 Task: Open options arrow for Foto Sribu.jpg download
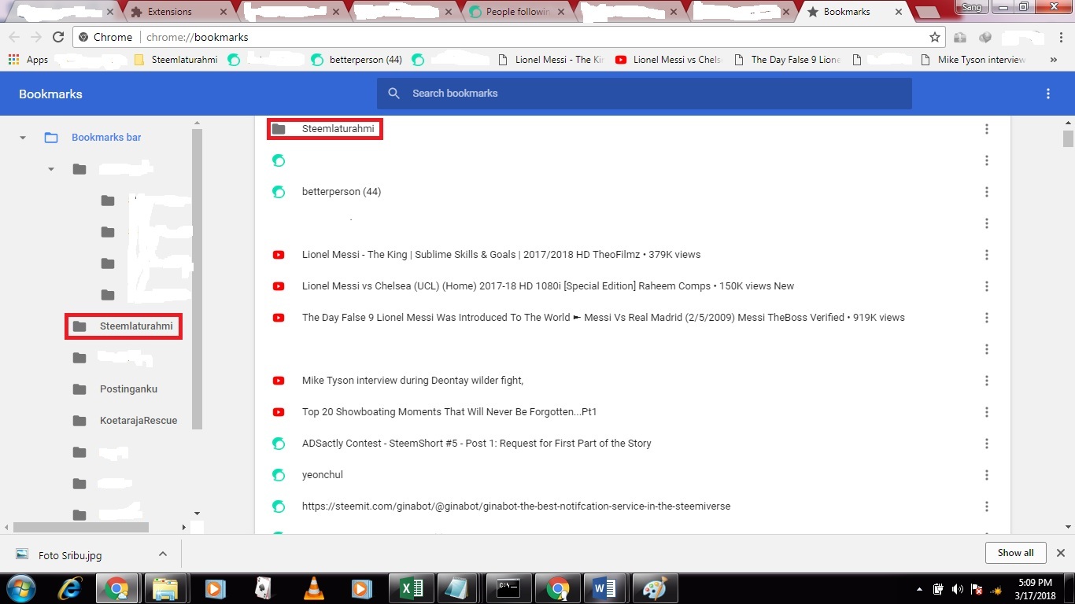tap(163, 554)
